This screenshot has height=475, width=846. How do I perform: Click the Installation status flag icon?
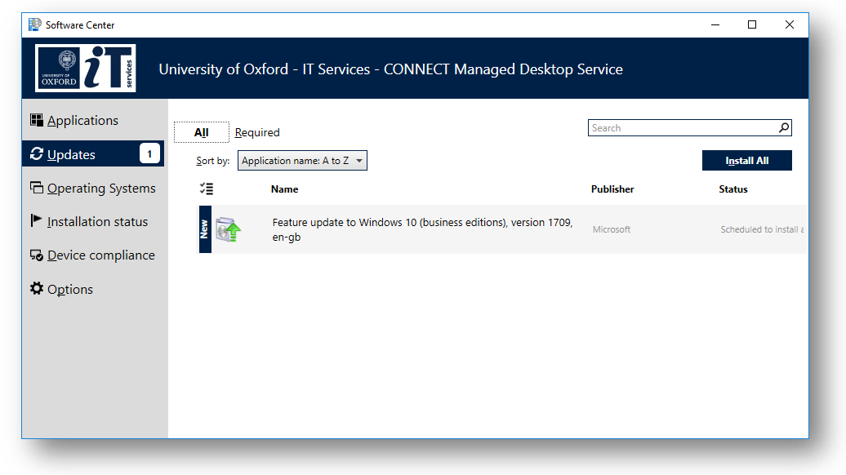37,221
